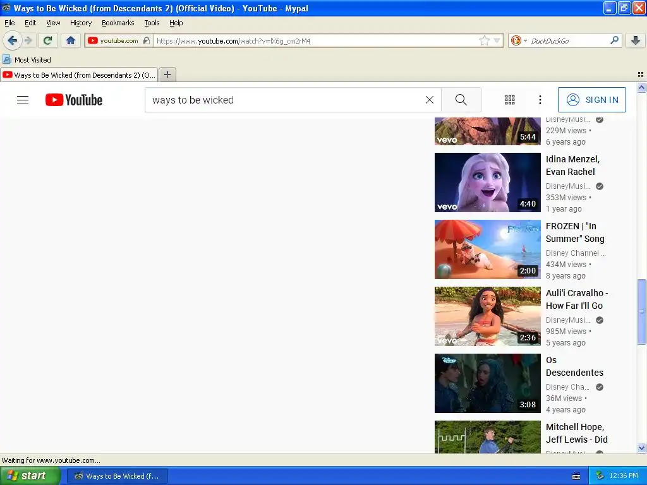
Task: Select the Ways to Be Wicked tab
Action: pos(79,75)
